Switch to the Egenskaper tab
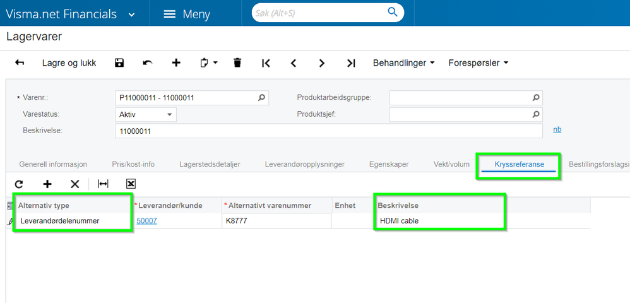The height and width of the screenshot is (303, 630). (389, 164)
